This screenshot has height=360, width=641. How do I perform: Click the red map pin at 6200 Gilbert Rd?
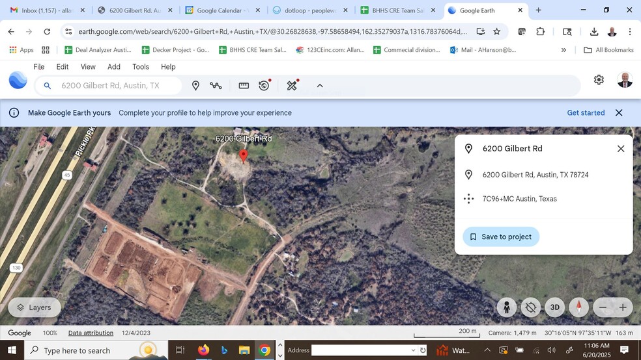tap(244, 156)
